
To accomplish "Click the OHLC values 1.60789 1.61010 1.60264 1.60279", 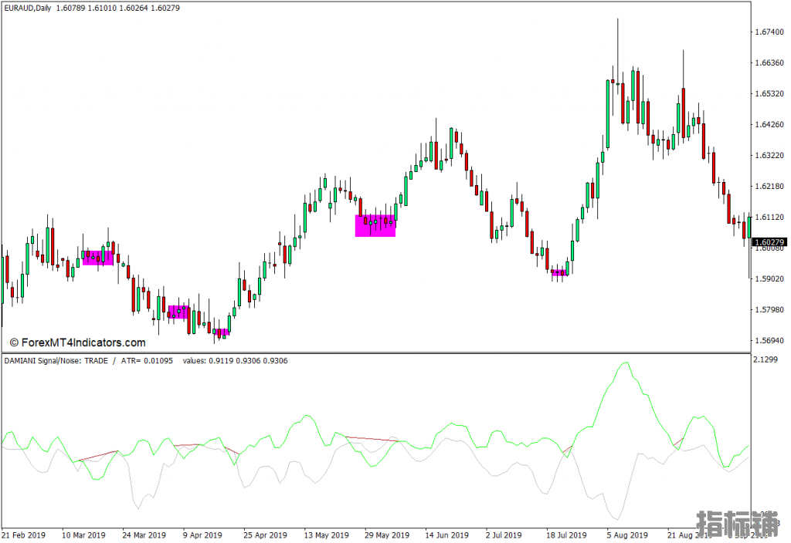I will pos(117,8).
